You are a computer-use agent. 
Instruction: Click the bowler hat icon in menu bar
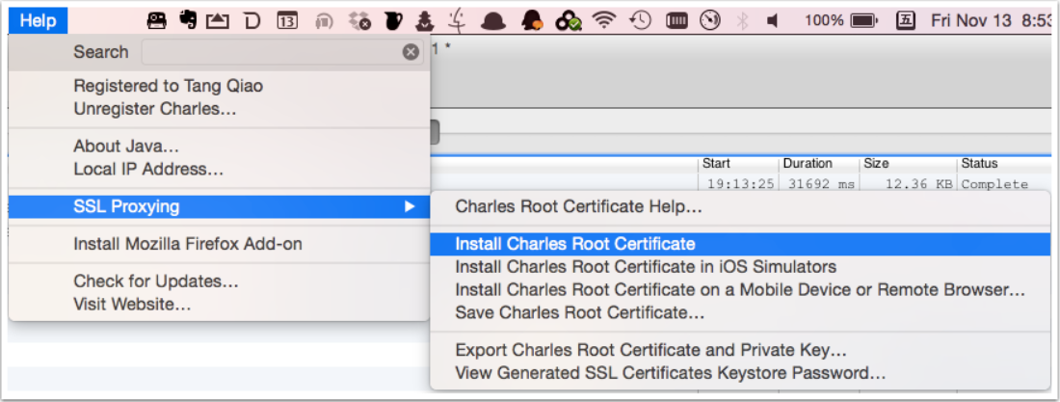point(493,21)
